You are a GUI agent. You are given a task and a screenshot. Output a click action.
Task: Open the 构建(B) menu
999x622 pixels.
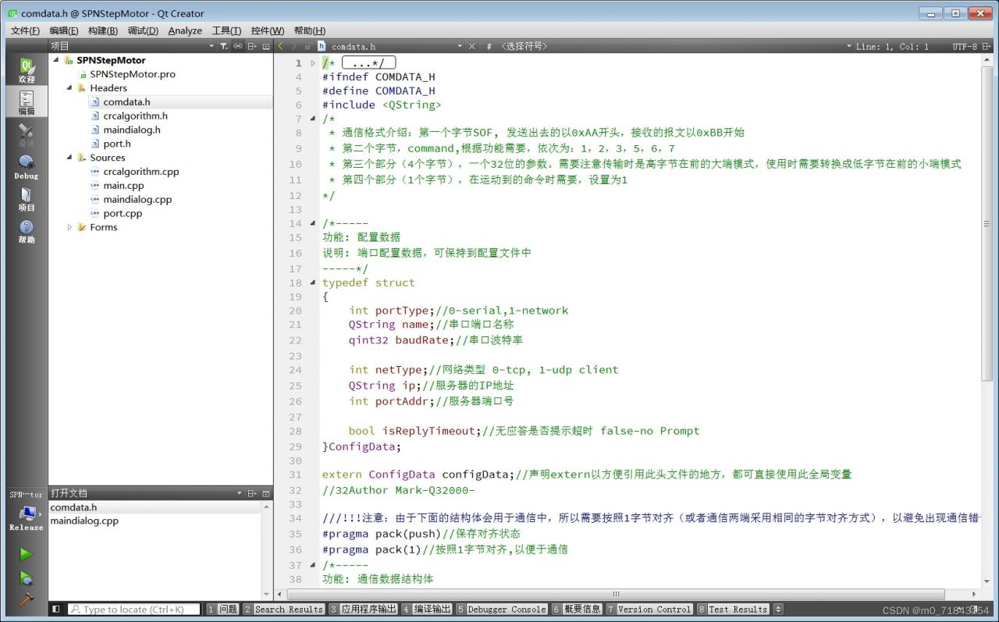coord(103,30)
